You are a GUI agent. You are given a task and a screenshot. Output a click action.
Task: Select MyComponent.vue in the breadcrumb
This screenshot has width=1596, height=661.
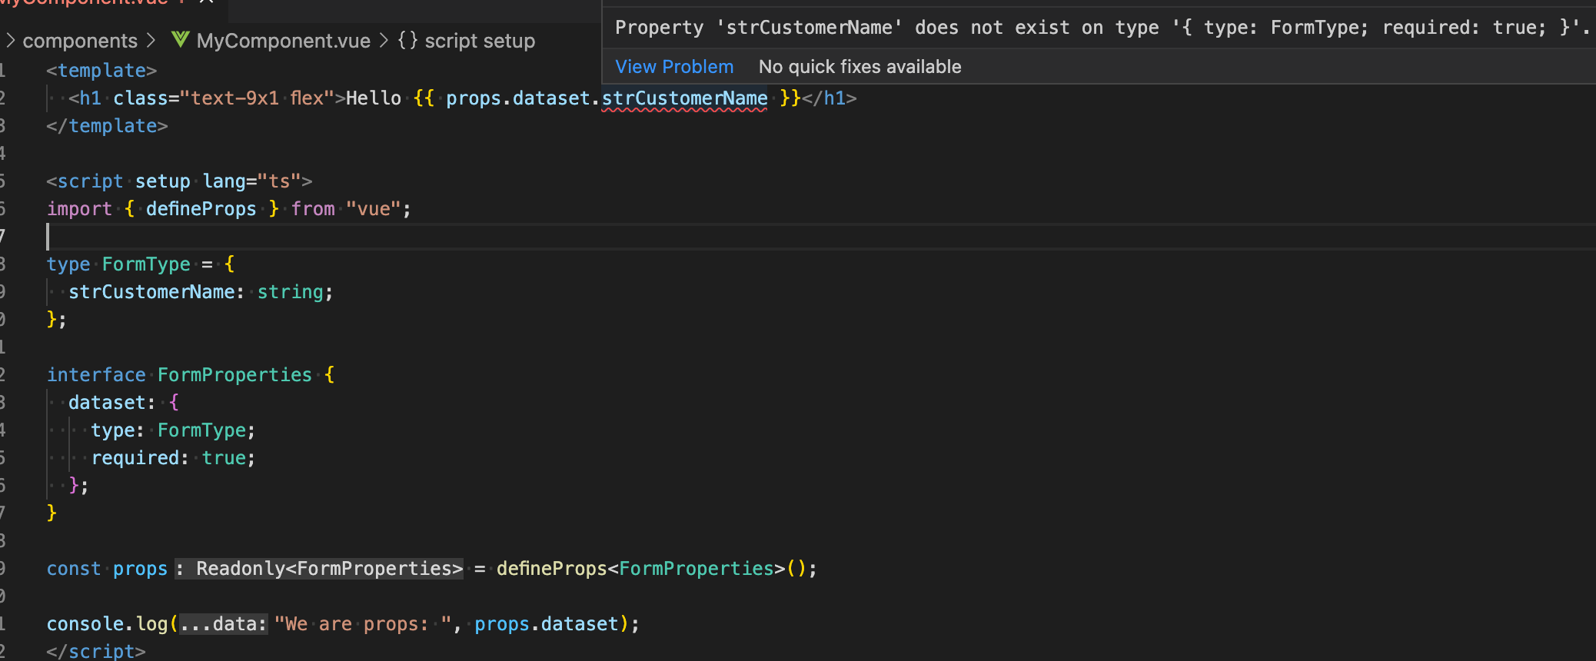click(x=283, y=41)
